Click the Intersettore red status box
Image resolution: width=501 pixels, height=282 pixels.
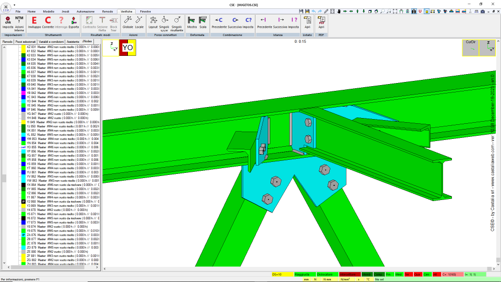pos(350,275)
